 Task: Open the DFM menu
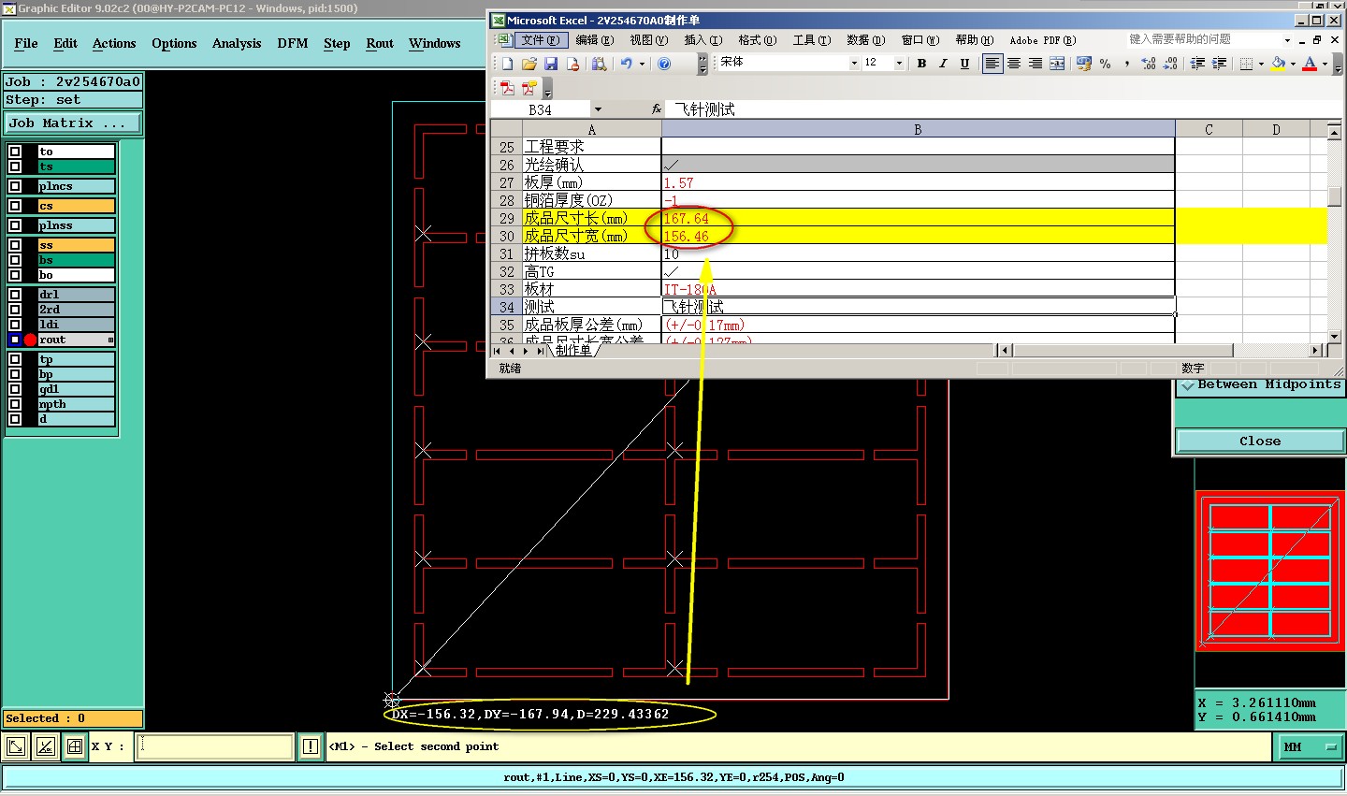click(x=292, y=43)
